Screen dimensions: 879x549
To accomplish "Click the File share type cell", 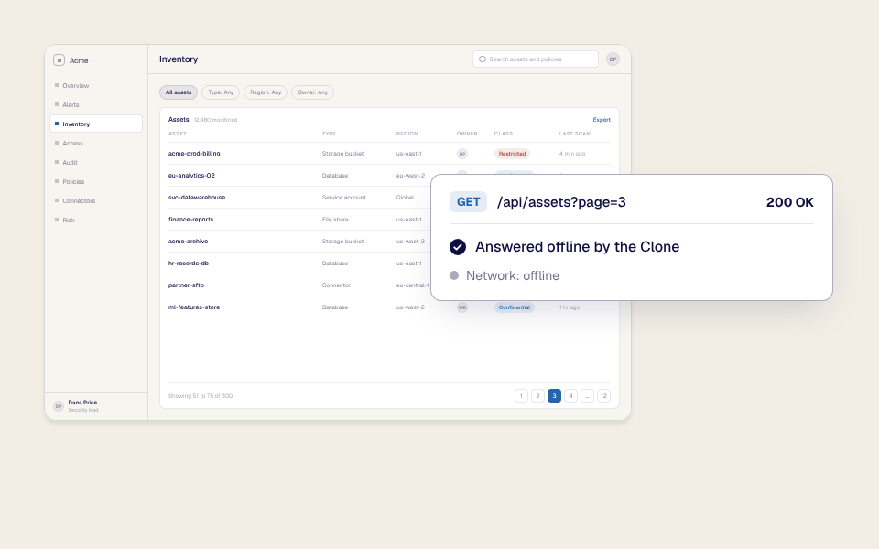I will (335, 219).
